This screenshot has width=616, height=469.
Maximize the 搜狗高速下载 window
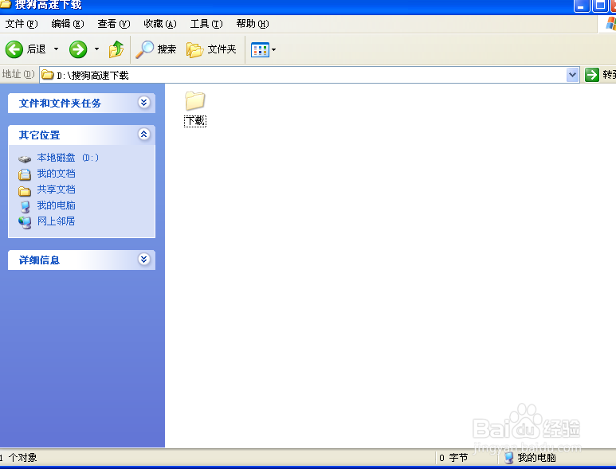click(x=600, y=6)
